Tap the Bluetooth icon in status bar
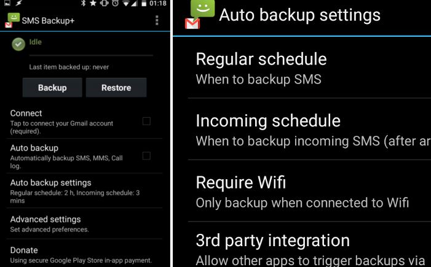The image size is (431, 267). [x=84, y=3]
